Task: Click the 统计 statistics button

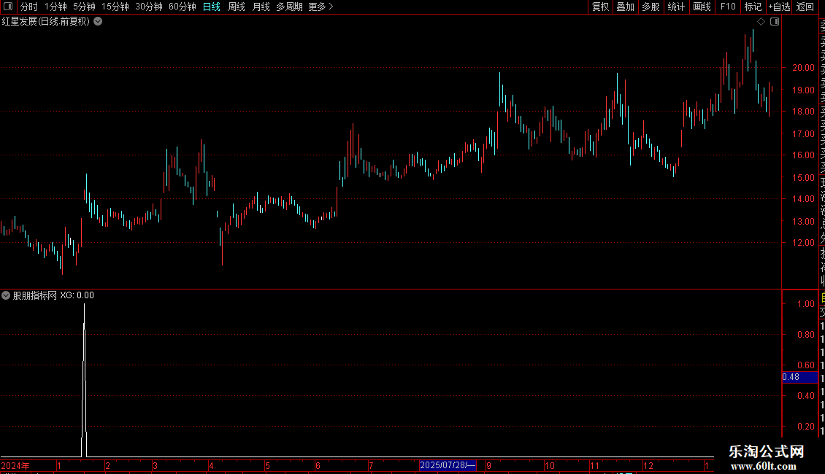Action: 676,7
